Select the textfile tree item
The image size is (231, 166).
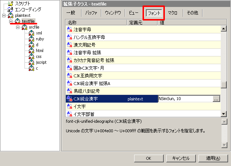point(28,21)
